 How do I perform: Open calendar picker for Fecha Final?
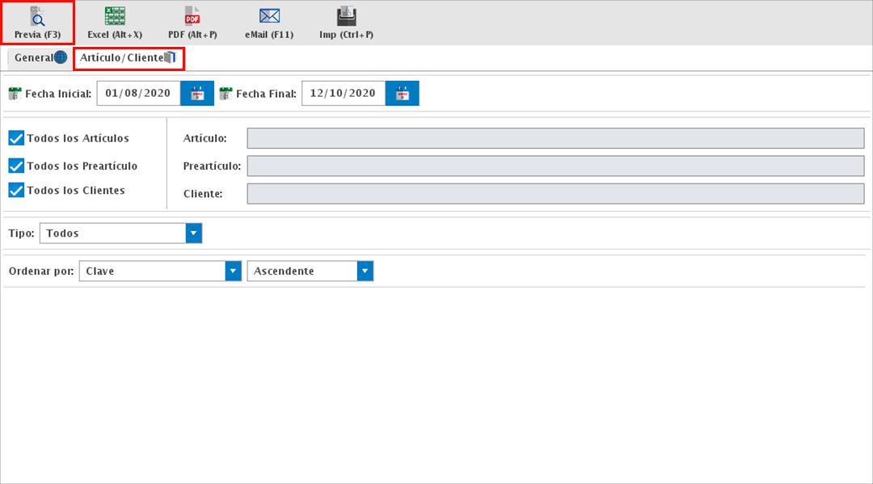pos(402,94)
